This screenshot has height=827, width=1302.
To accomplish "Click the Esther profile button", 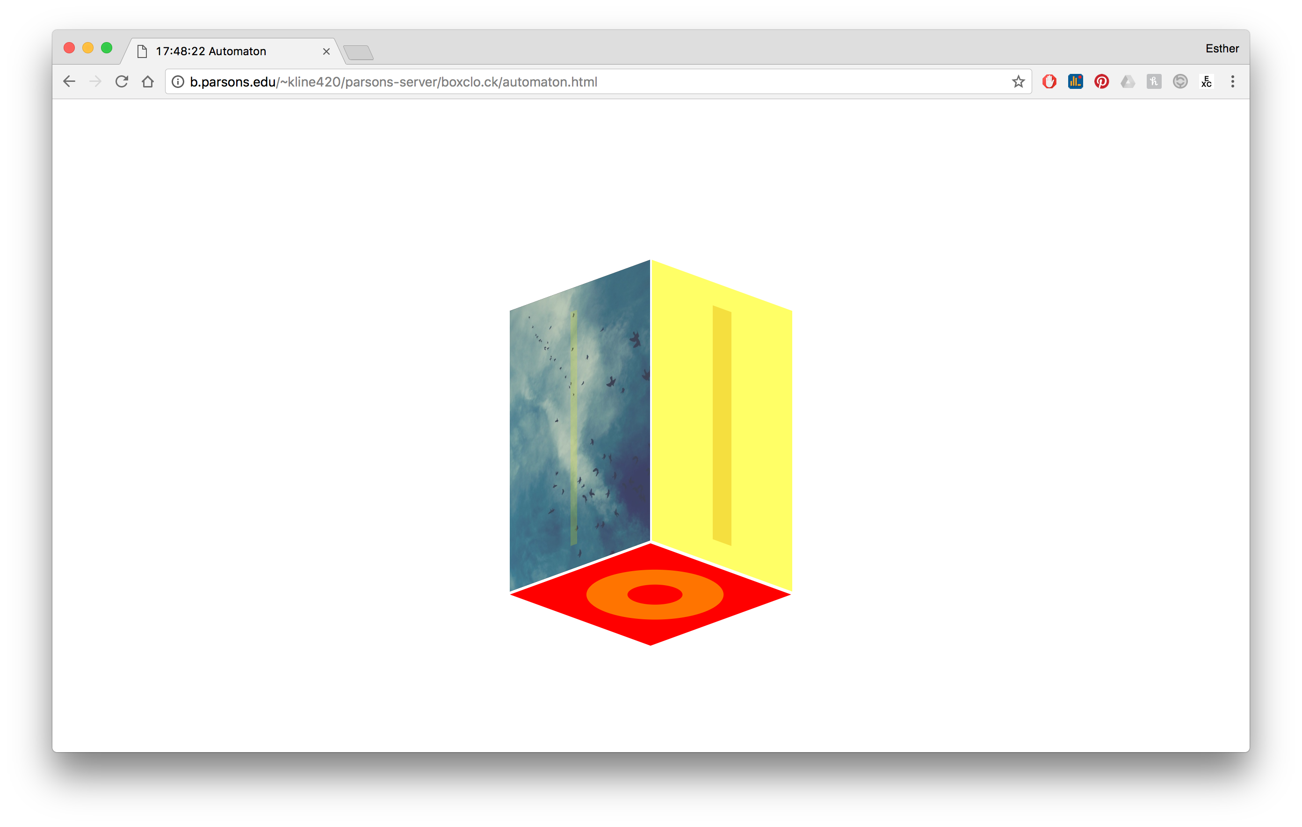I will point(1222,49).
